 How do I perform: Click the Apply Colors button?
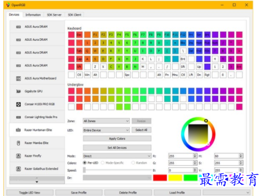(x=117, y=139)
